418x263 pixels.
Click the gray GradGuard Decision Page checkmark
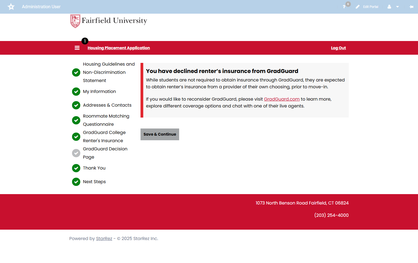76,153
